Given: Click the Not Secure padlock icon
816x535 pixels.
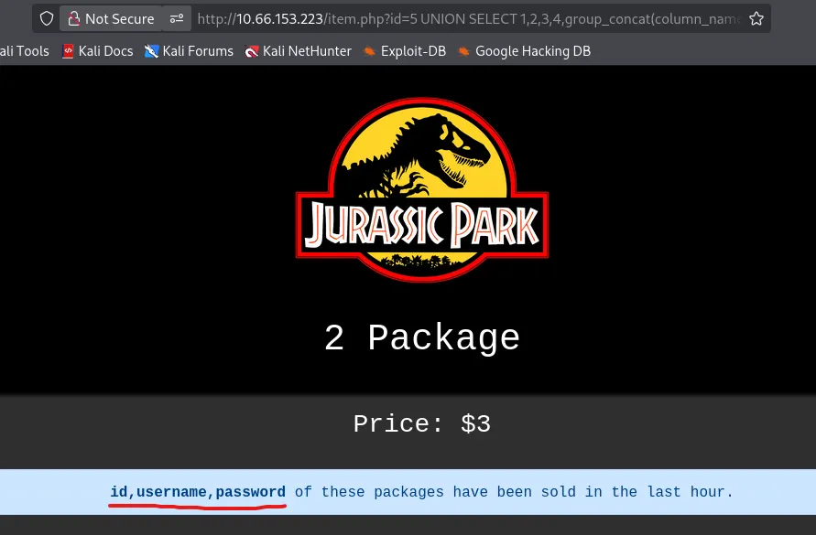Looking at the screenshot, I should (x=74, y=18).
